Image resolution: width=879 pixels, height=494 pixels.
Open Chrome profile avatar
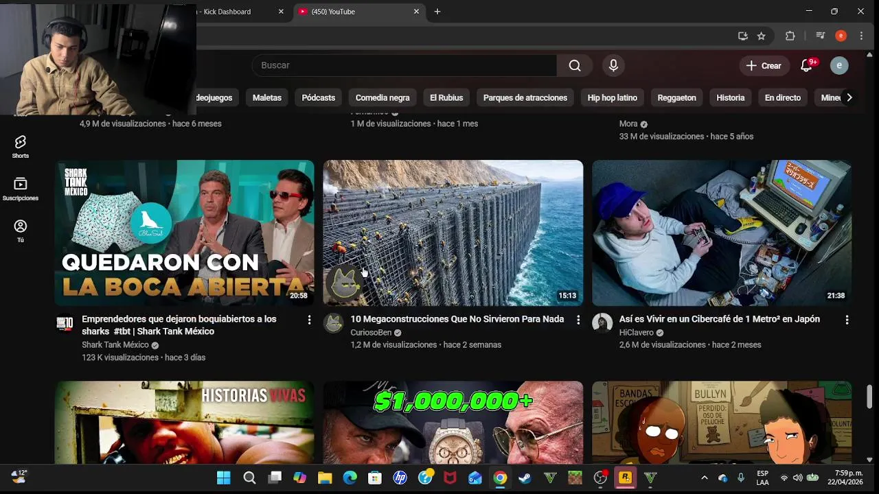(841, 36)
